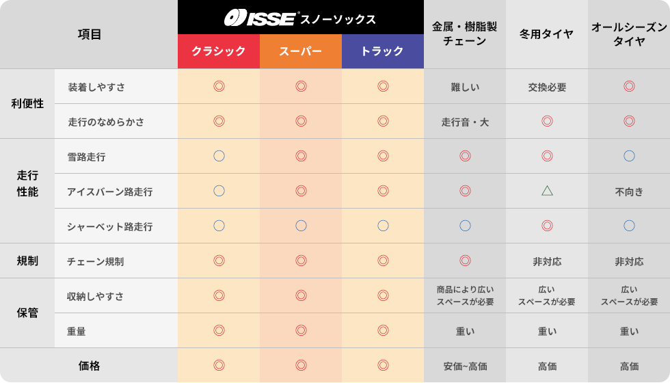The height and width of the screenshot is (383, 670).
Task: Click the triangle icon for 冬用タイヤ
Action: pyautogui.click(x=547, y=191)
